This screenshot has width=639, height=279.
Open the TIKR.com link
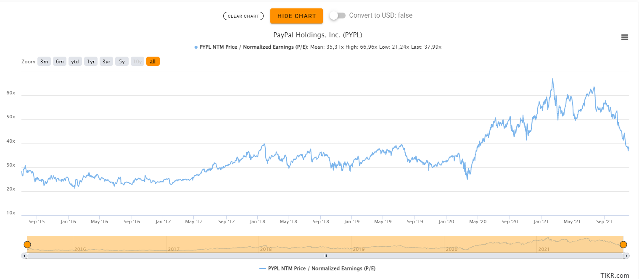pos(615,275)
